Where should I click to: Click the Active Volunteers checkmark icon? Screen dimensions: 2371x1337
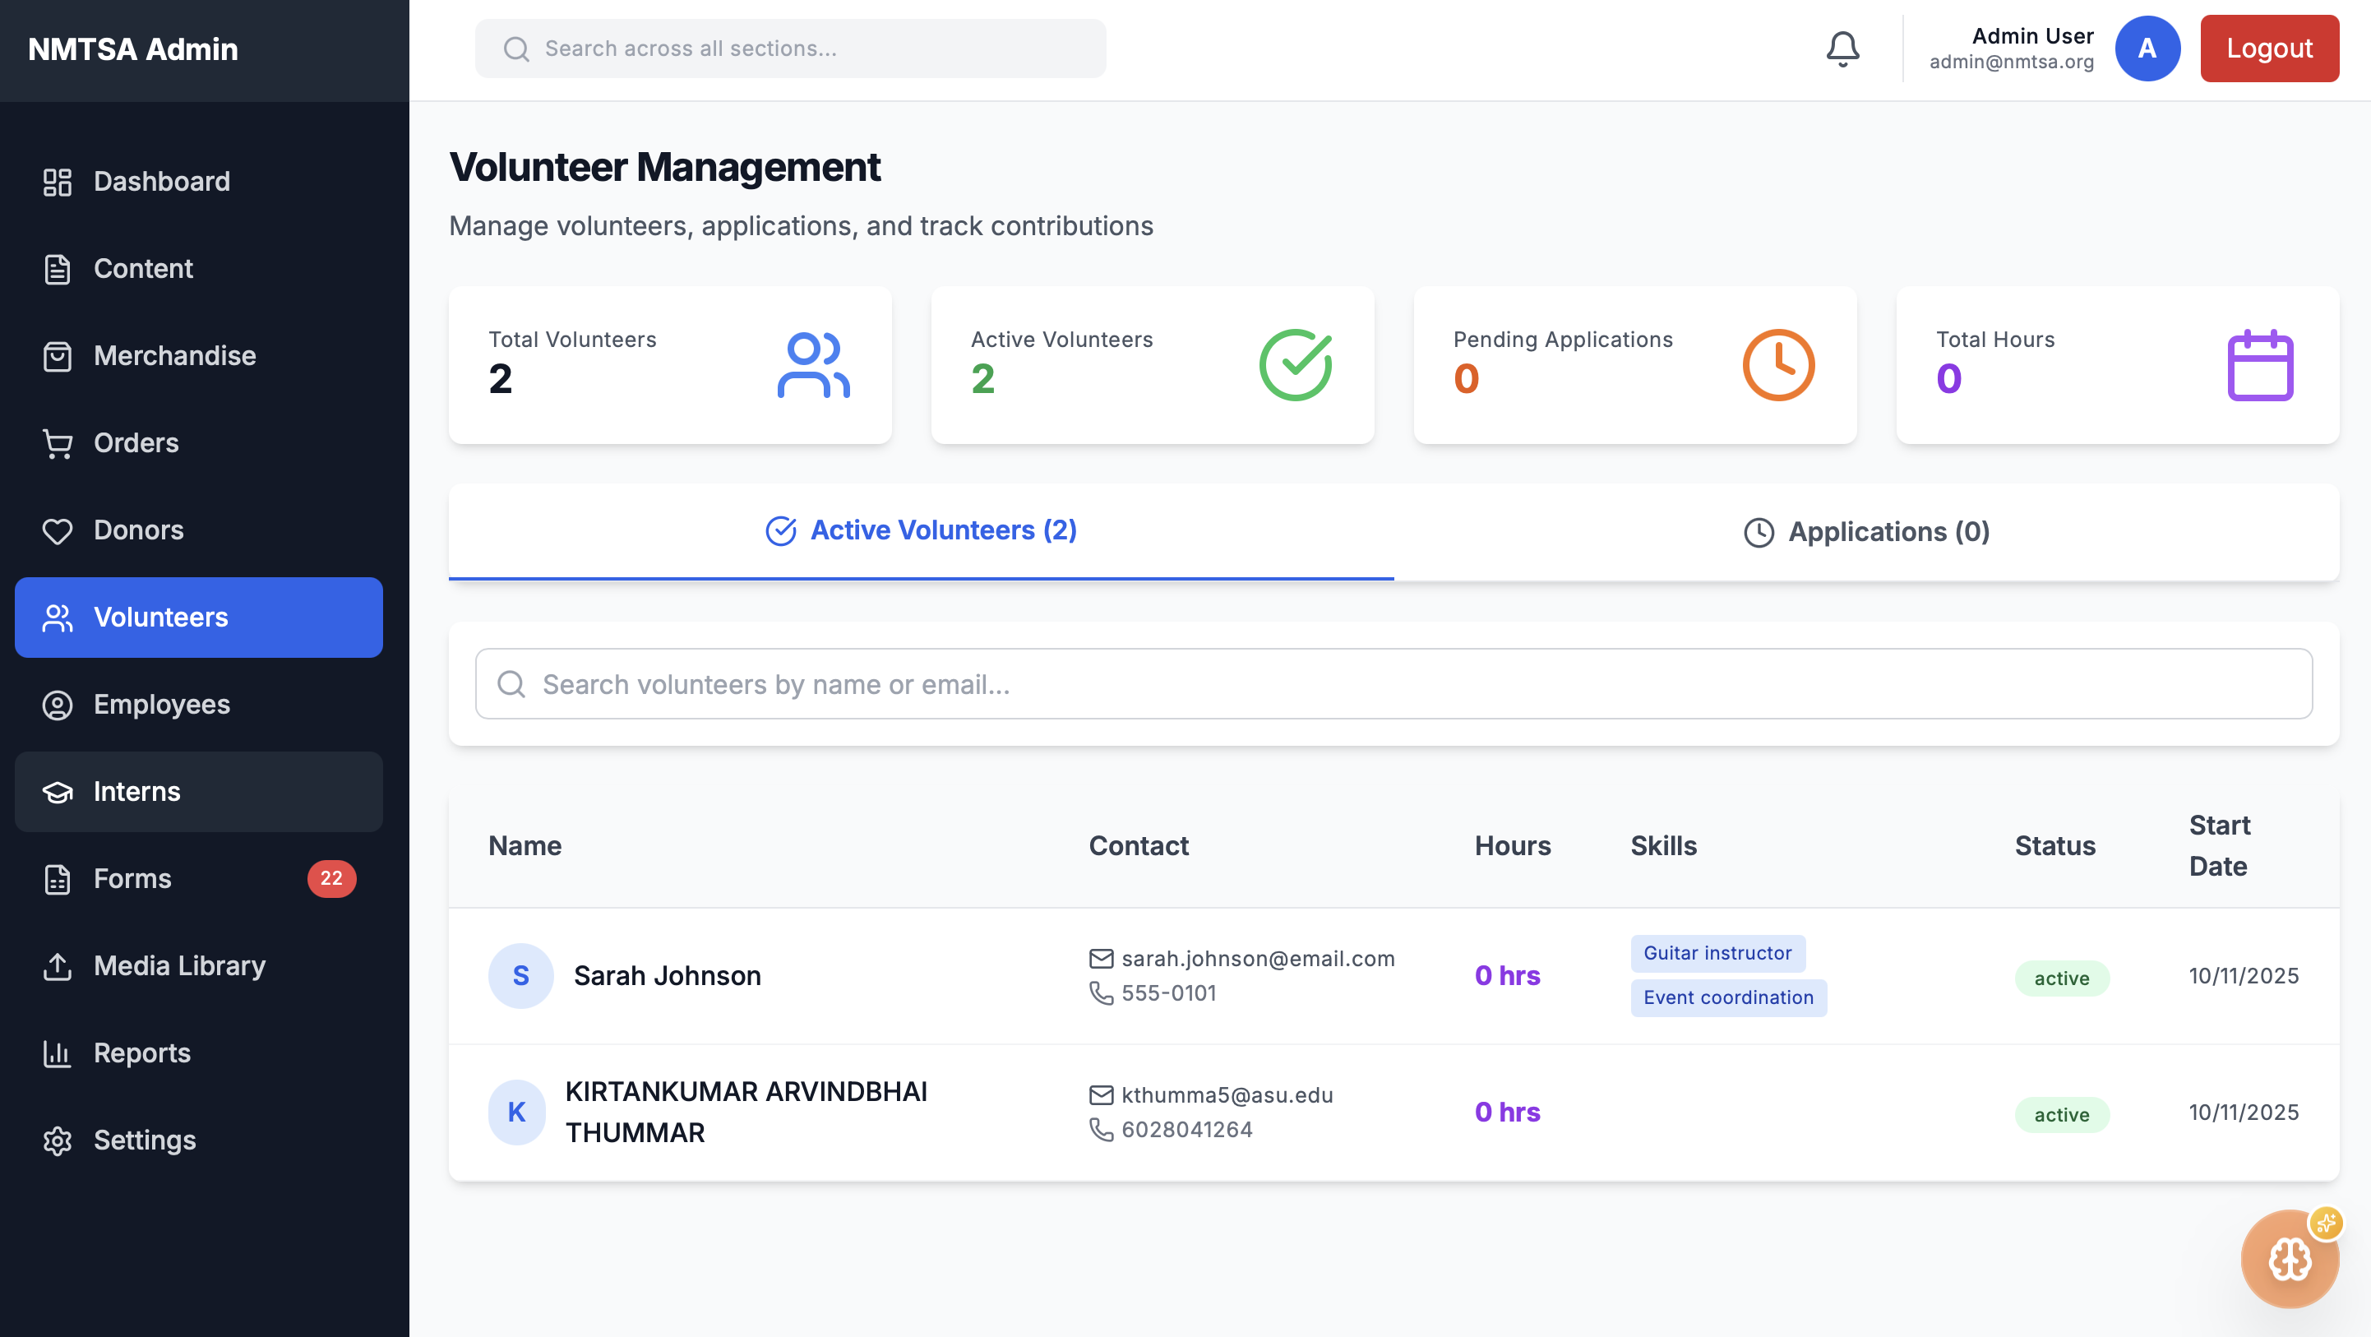1295,366
